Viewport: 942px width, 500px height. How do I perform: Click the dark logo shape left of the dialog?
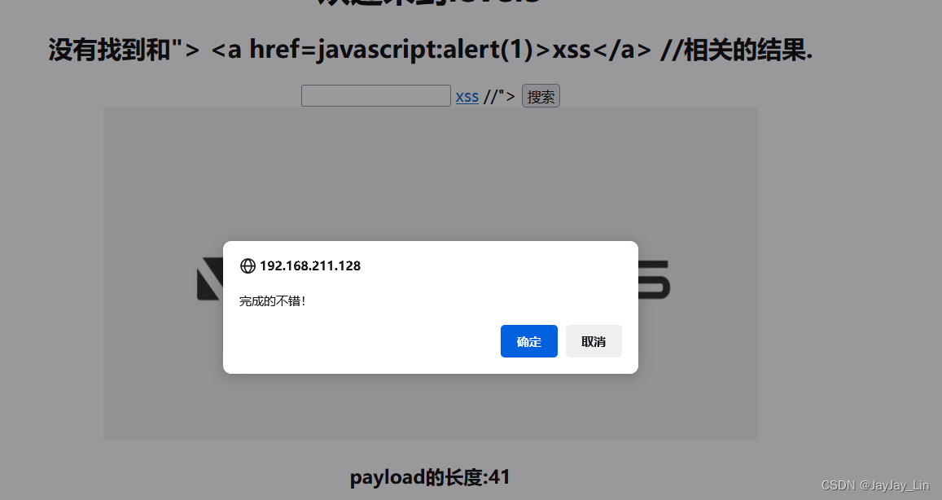(210, 279)
